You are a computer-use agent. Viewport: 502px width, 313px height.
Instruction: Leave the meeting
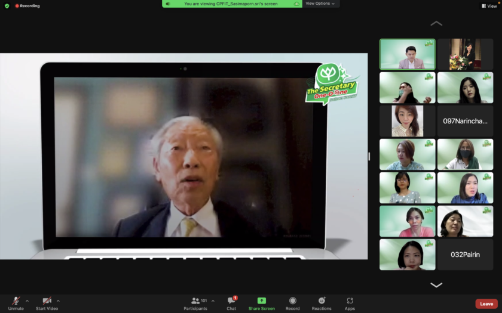coord(486,303)
